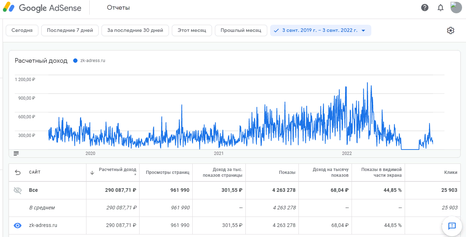This screenshot has height=237, width=466.
Task: Open the zk-adress.ru site row link
Action: tap(43, 226)
